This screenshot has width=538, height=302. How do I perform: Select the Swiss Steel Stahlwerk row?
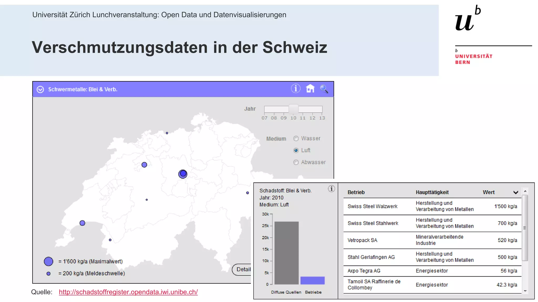point(432,223)
